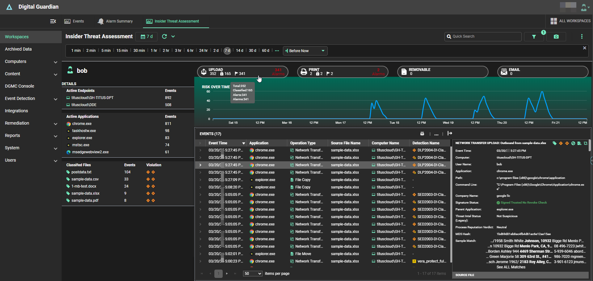Viewport: 593px width, 281px height.
Task: Select the 24 hr time range
Action: point(203,51)
